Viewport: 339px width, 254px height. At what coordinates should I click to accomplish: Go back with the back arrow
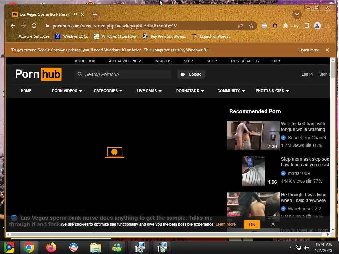click(13, 26)
